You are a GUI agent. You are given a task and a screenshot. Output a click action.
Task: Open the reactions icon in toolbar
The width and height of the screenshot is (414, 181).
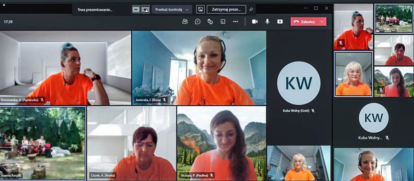211,21
